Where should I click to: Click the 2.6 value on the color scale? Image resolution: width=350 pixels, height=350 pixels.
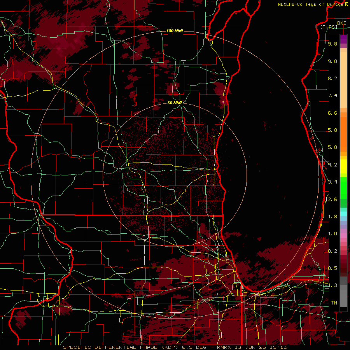pos(332,199)
